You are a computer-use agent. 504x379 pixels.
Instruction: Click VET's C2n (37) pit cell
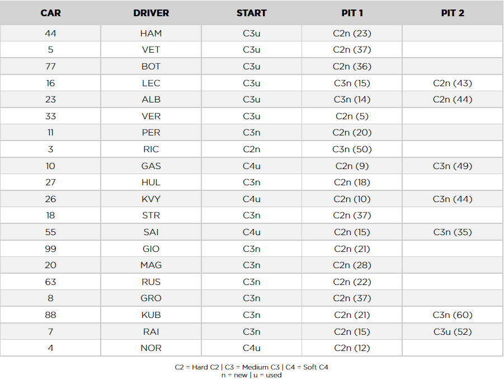click(352, 50)
